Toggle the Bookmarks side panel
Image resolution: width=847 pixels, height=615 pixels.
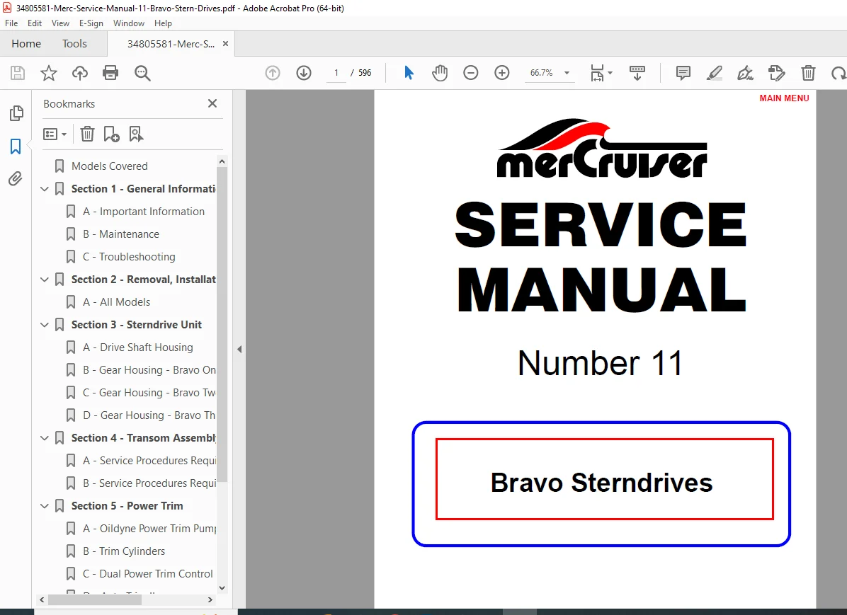point(16,146)
